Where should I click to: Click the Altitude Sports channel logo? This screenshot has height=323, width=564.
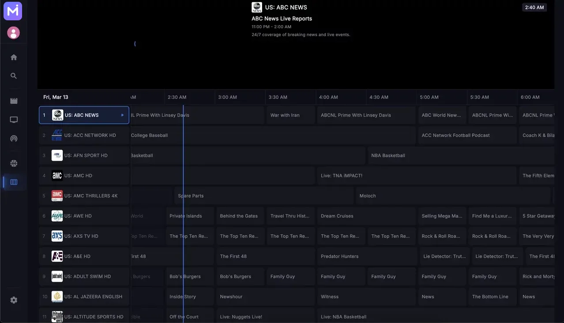tap(57, 316)
